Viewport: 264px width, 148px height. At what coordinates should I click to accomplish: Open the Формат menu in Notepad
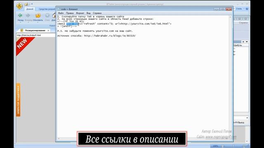[80, 13]
